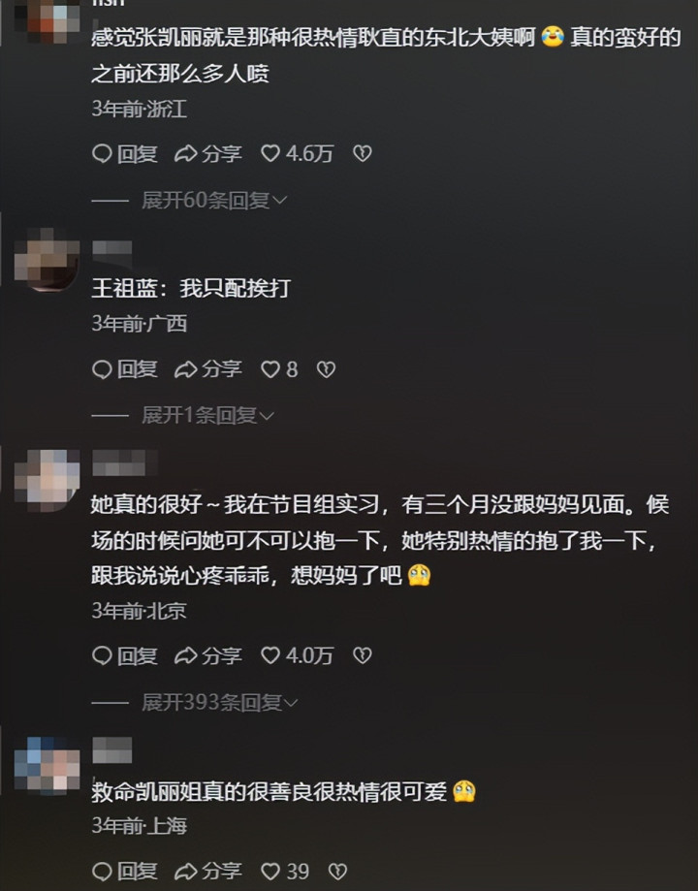
Task: Reply to the Zhejiang comment
Action: tap(124, 153)
